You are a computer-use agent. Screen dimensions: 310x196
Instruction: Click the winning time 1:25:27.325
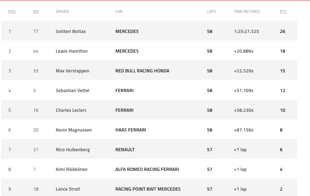(246, 32)
